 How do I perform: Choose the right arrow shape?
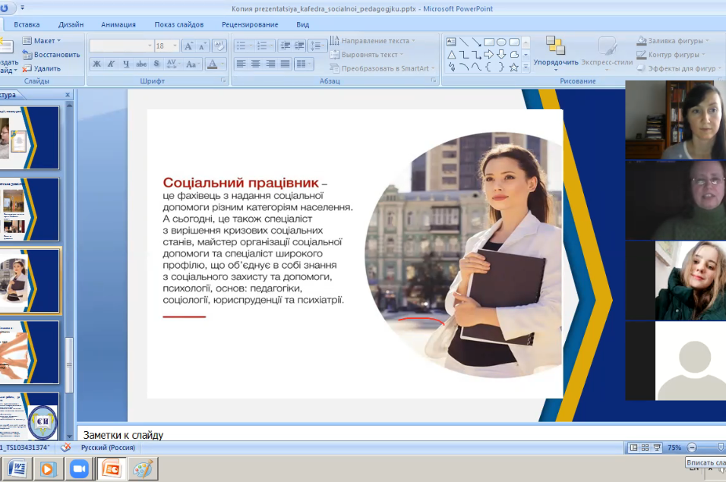point(489,55)
